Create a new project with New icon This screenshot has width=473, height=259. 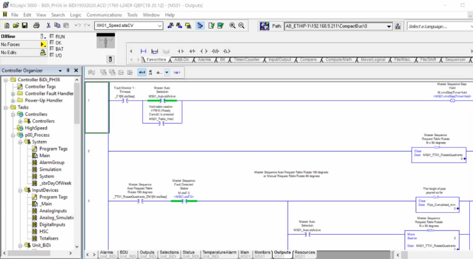(7, 26)
